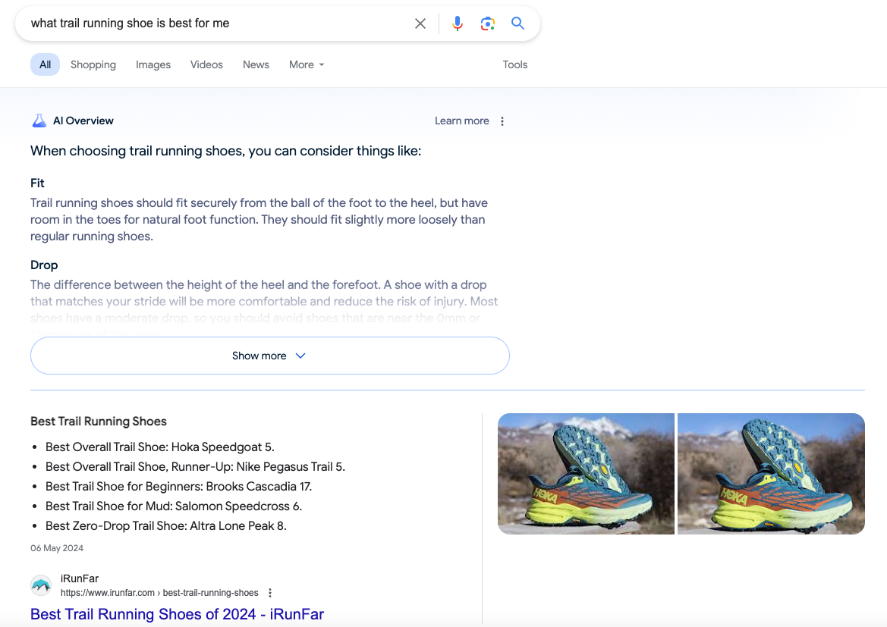Image resolution: width=887 pixels, height=627 pixels.
Task: Click the iRunFar site favicon
Action: (x=41, y=585)
